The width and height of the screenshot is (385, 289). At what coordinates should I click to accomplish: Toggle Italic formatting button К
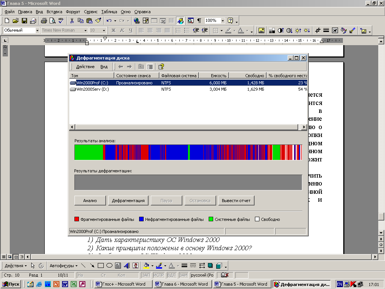tap(122, 30)
